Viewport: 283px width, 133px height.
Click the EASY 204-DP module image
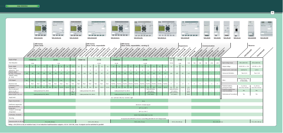[x=217, y=29]
